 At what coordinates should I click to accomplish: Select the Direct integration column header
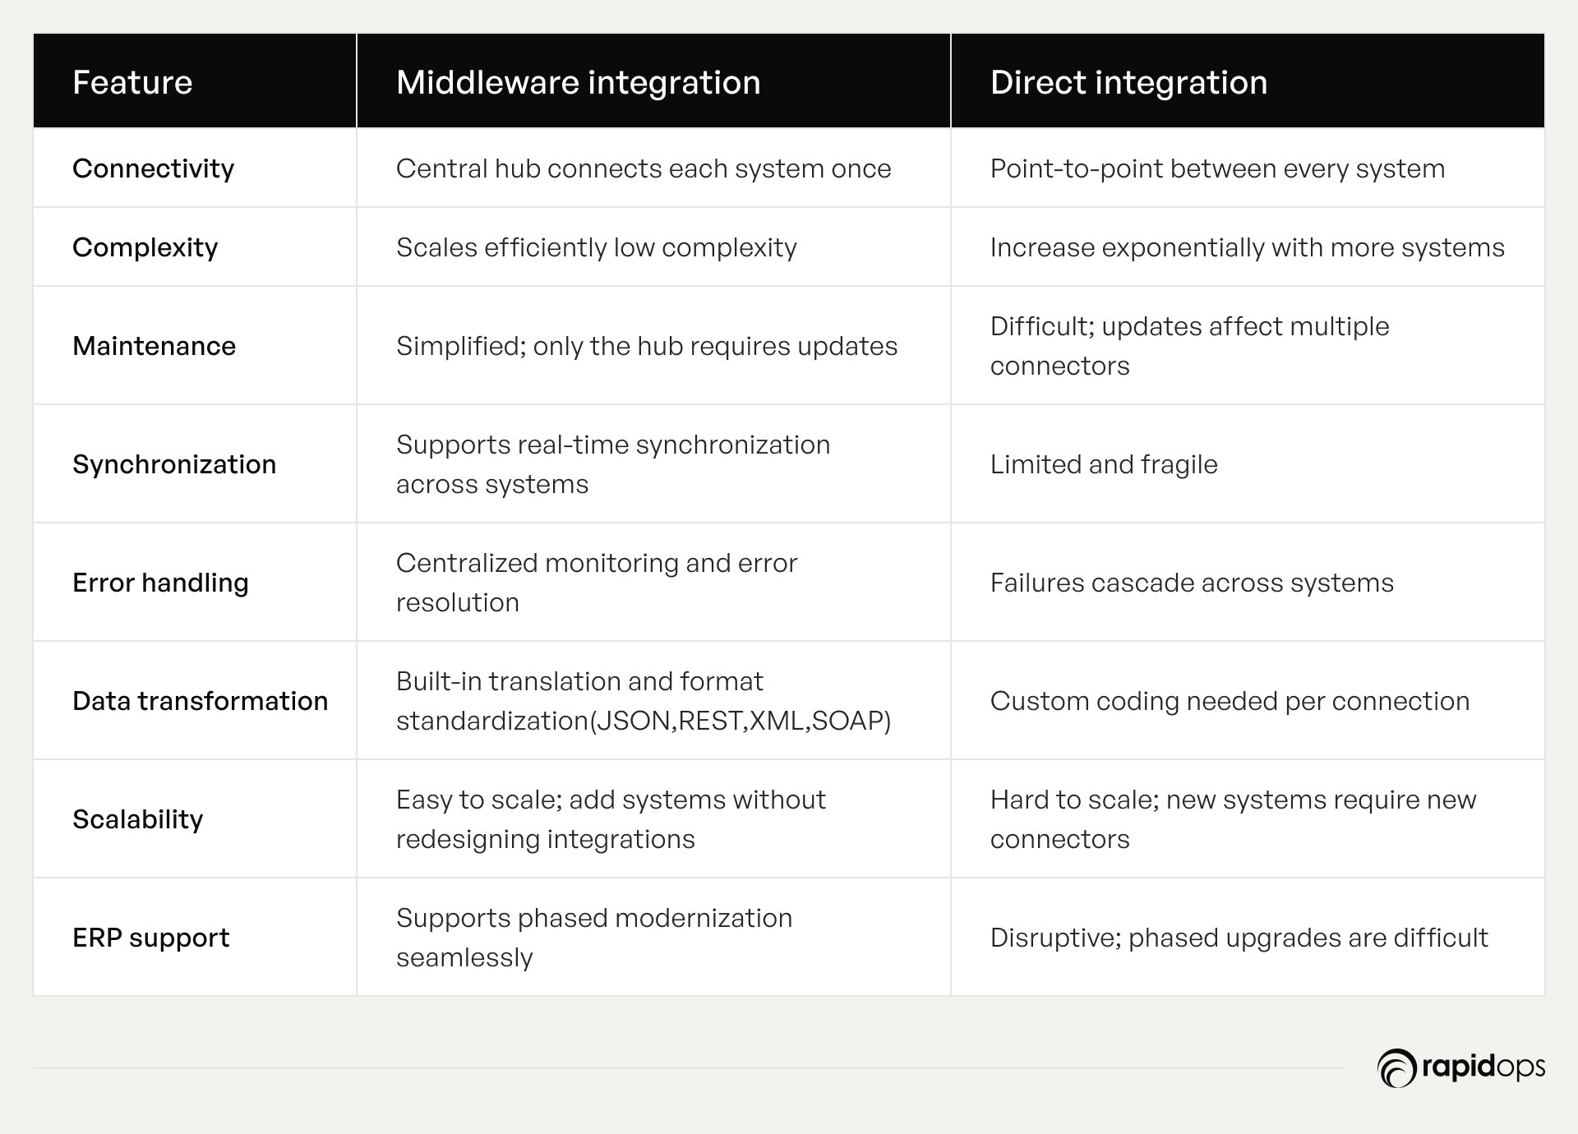coord(1128,82)
